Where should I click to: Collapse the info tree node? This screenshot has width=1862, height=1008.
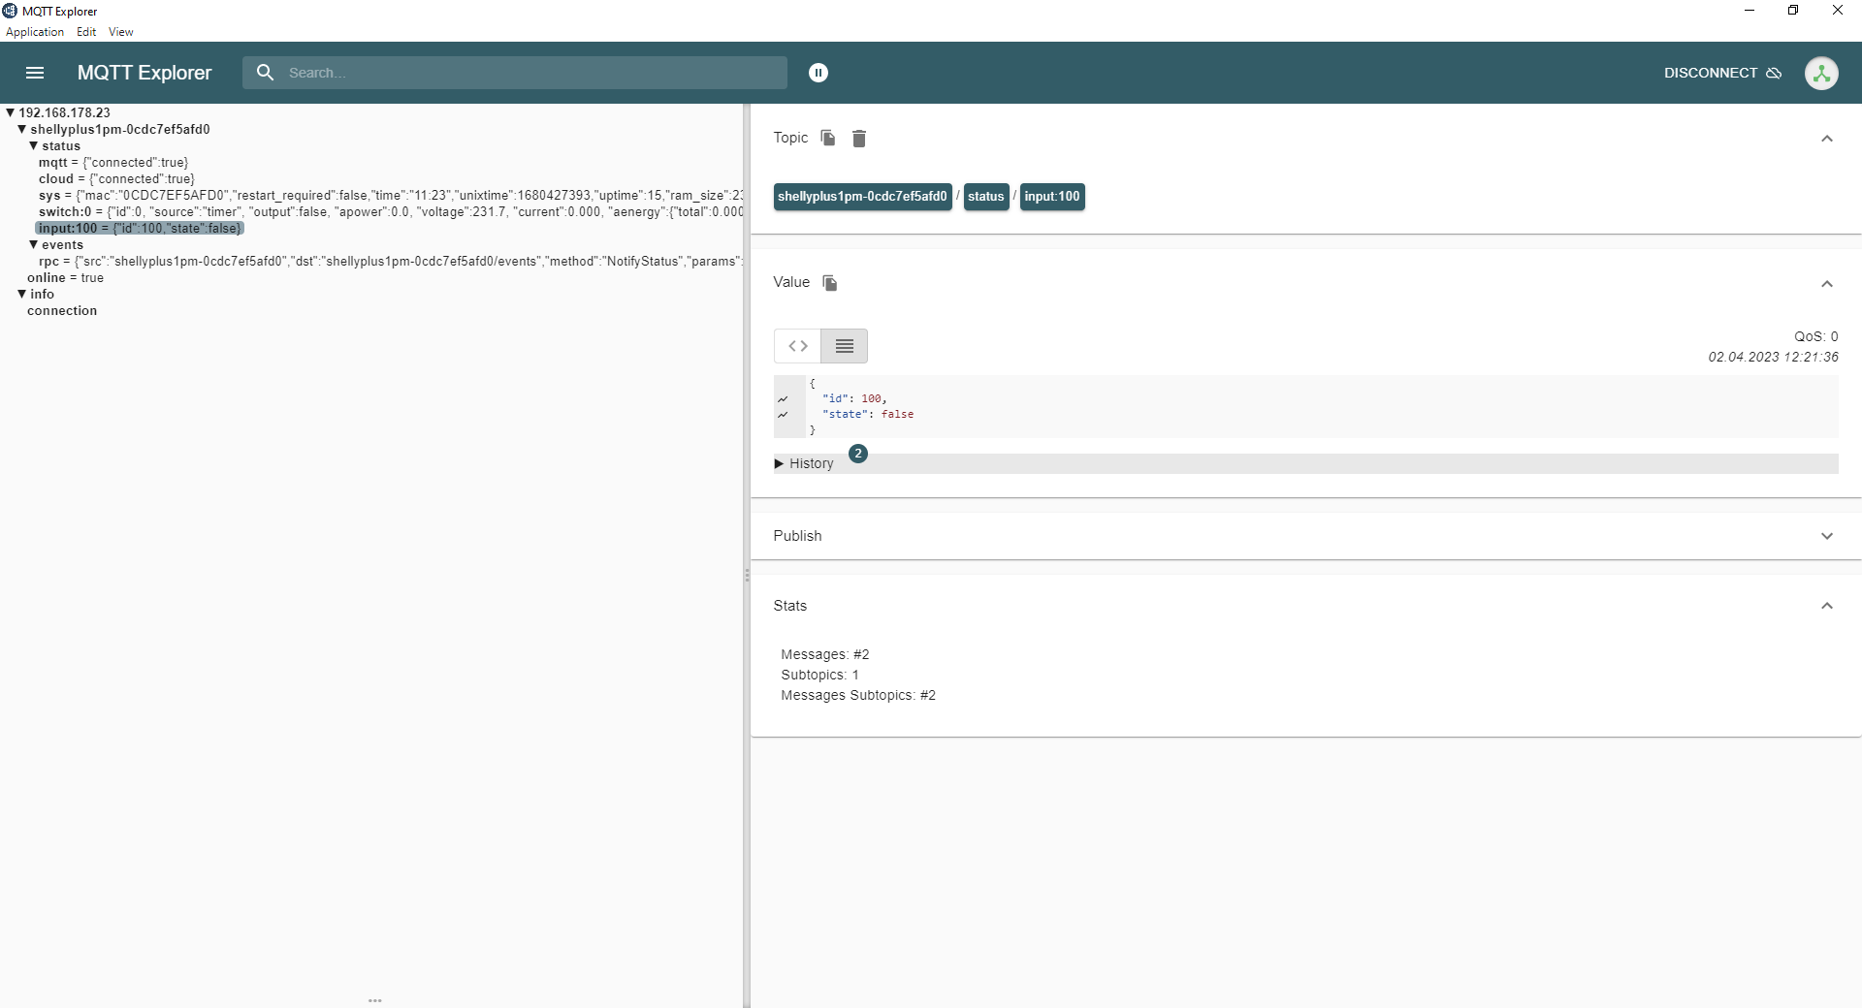(22, 295)
